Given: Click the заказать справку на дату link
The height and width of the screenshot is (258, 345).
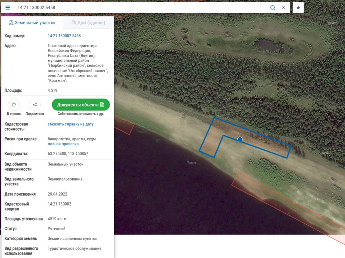Looking at the screenshot, I should coord(71,124).
